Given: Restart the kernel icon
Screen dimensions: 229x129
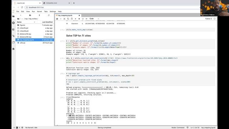Looking at the screenshot, I should 83,19.
